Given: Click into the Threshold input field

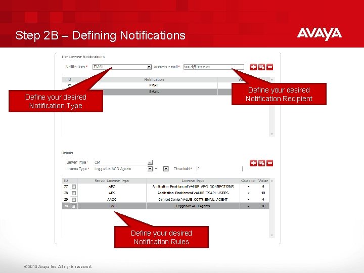Looking at the screenshot, I should (x=219, y=169).
